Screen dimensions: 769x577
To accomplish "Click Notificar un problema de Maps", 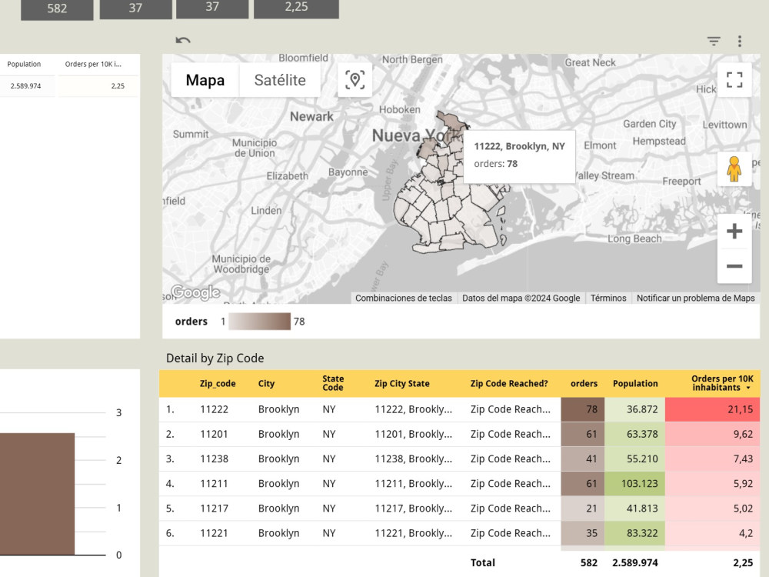I will (696, 298).
